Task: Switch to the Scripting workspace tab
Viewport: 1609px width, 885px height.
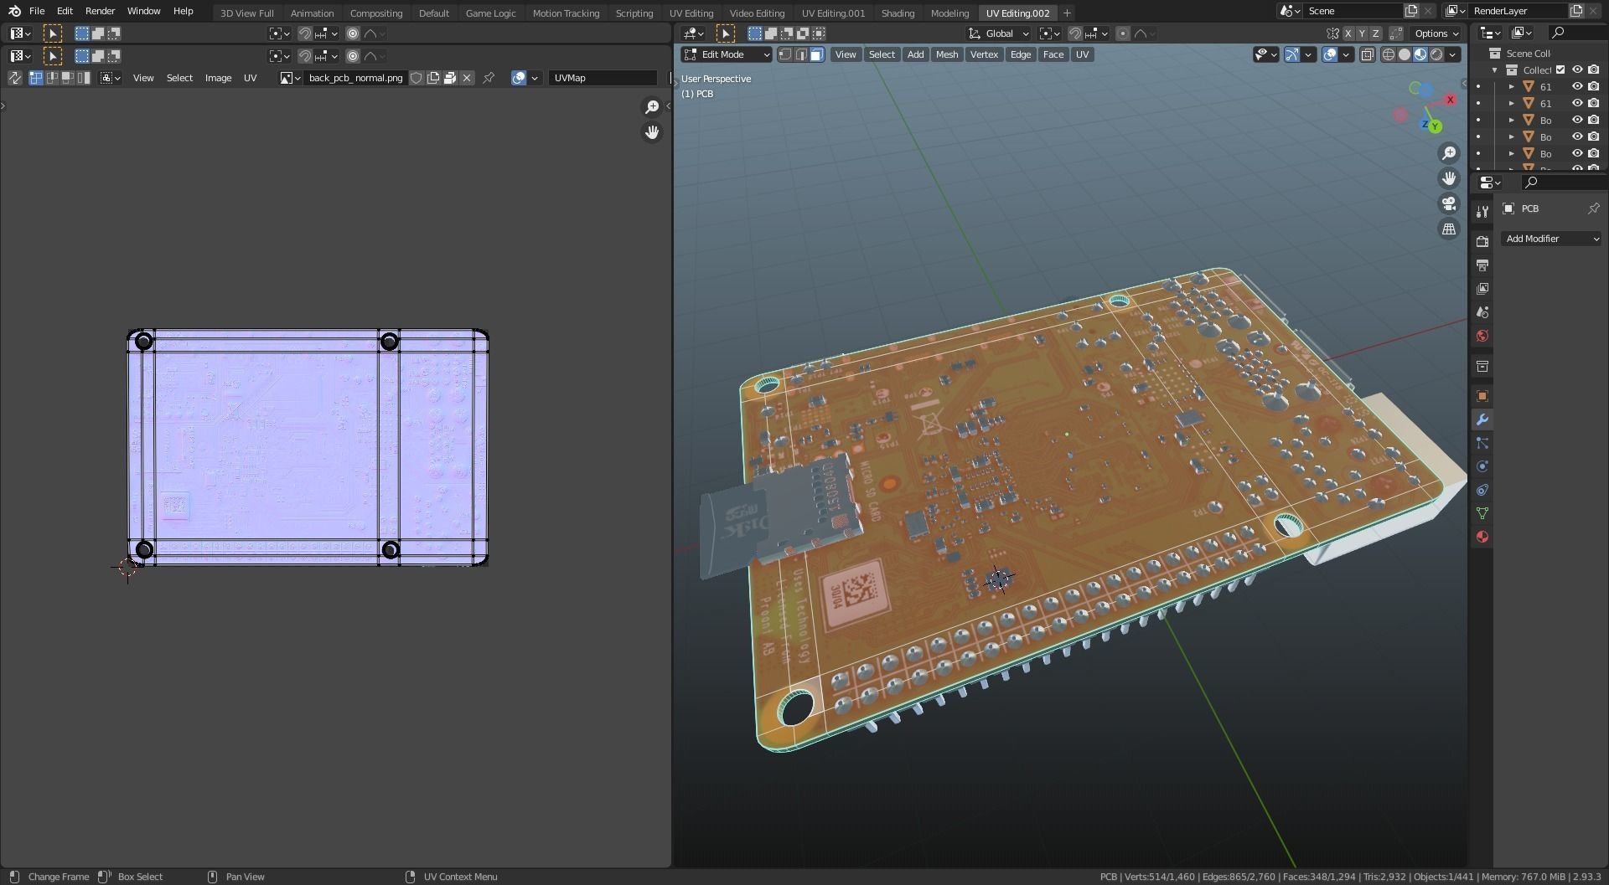Action: click(x=634, y=13)
